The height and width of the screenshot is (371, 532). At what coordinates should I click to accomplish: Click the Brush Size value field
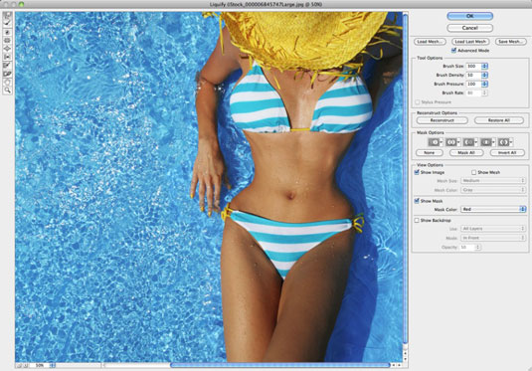click(474, 67)
